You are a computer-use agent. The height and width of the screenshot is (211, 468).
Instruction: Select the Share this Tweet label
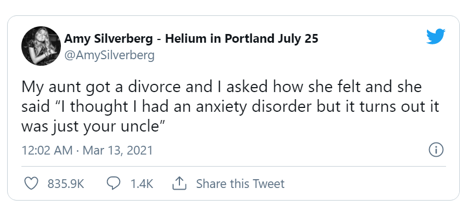240,184
